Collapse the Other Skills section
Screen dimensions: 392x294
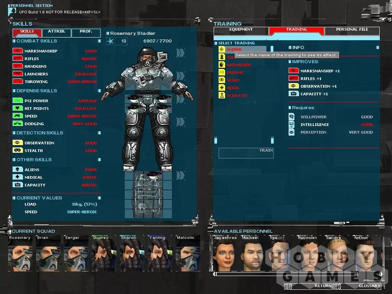[99, 160]
